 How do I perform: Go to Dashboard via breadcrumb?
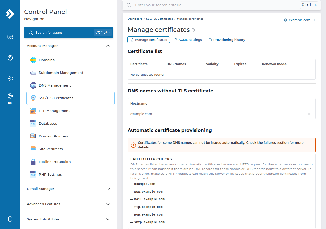click(x=135, y=19)
